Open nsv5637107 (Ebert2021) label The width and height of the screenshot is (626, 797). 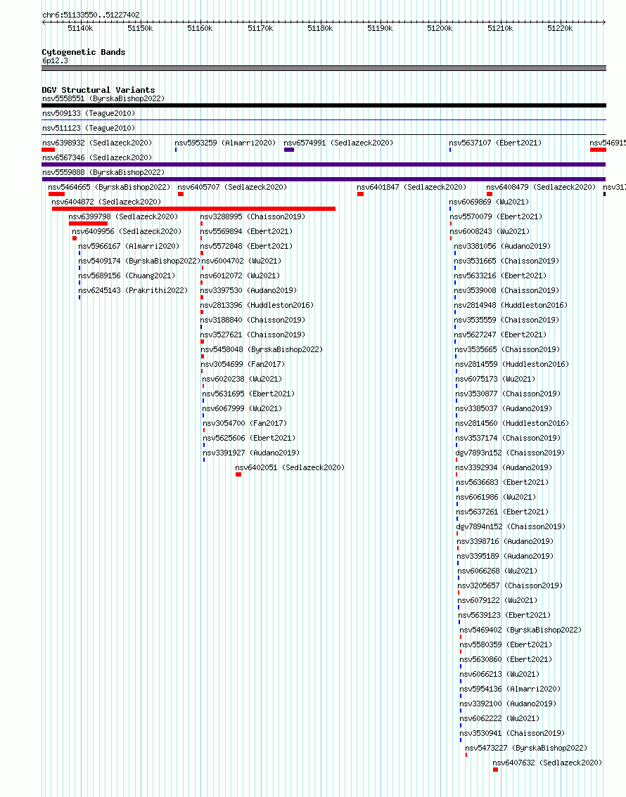click(x=495, y=143)
